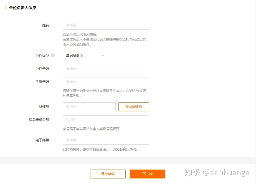Viewport: 256px width, 184px height.
Task: Click the 验证码 verification code input
Action: coord(89,107)
